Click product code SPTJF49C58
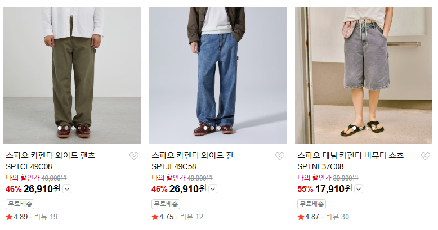Image resolution: width=438 pixels, height=230 pixels. tap(174, 166)
